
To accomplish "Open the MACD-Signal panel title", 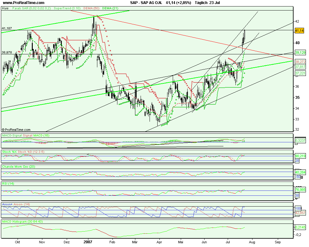I will [25, 136].
